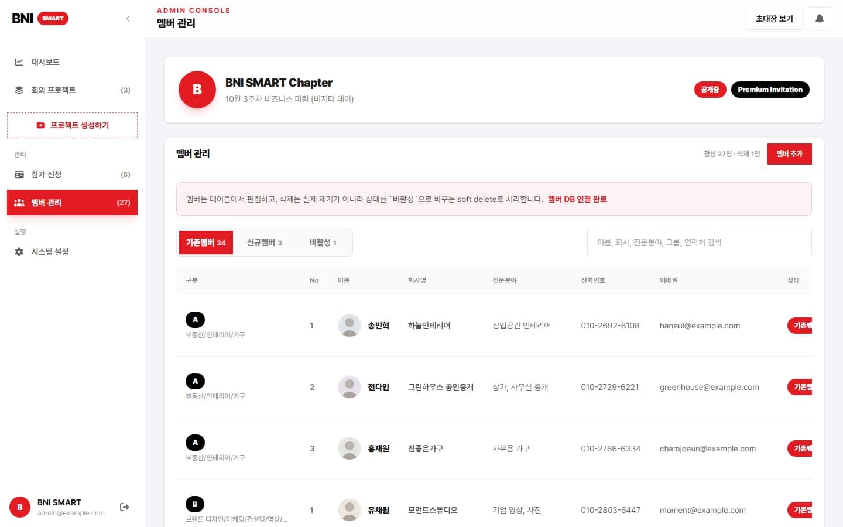The height and width of the screenshot is (527, 843).
Task: Click the BNI SMART Chapter red B logo
Action: (x=197, y=90)
